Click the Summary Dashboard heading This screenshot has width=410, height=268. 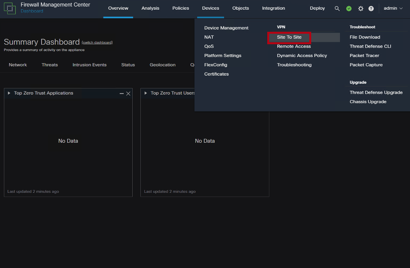click(x=42, y=42)
